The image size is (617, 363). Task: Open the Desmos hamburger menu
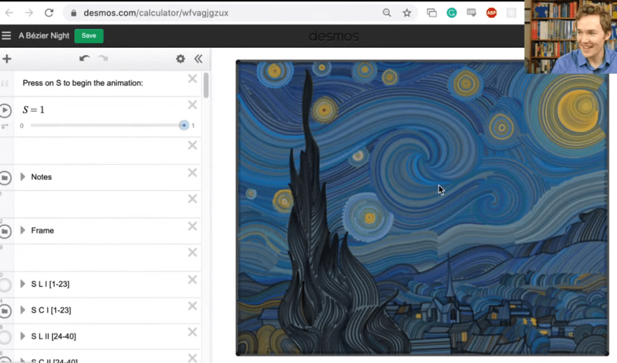(x=7, y=36)
